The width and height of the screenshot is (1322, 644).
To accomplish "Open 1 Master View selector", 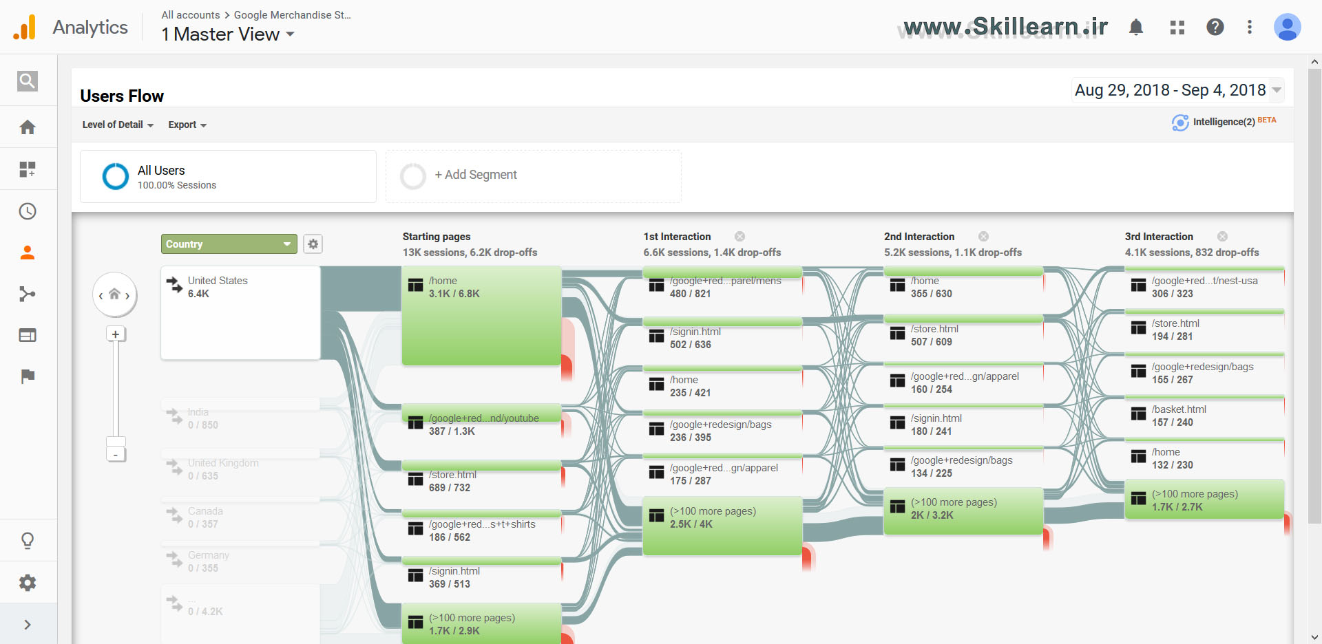I will tap(228, 34).
